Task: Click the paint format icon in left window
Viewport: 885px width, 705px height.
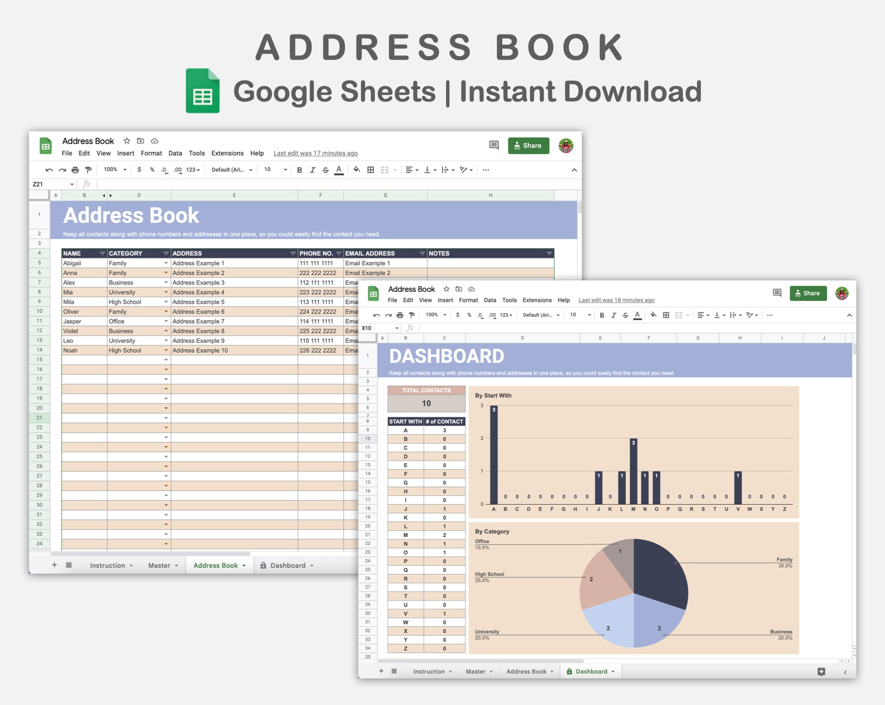Action: click(88, 170)
